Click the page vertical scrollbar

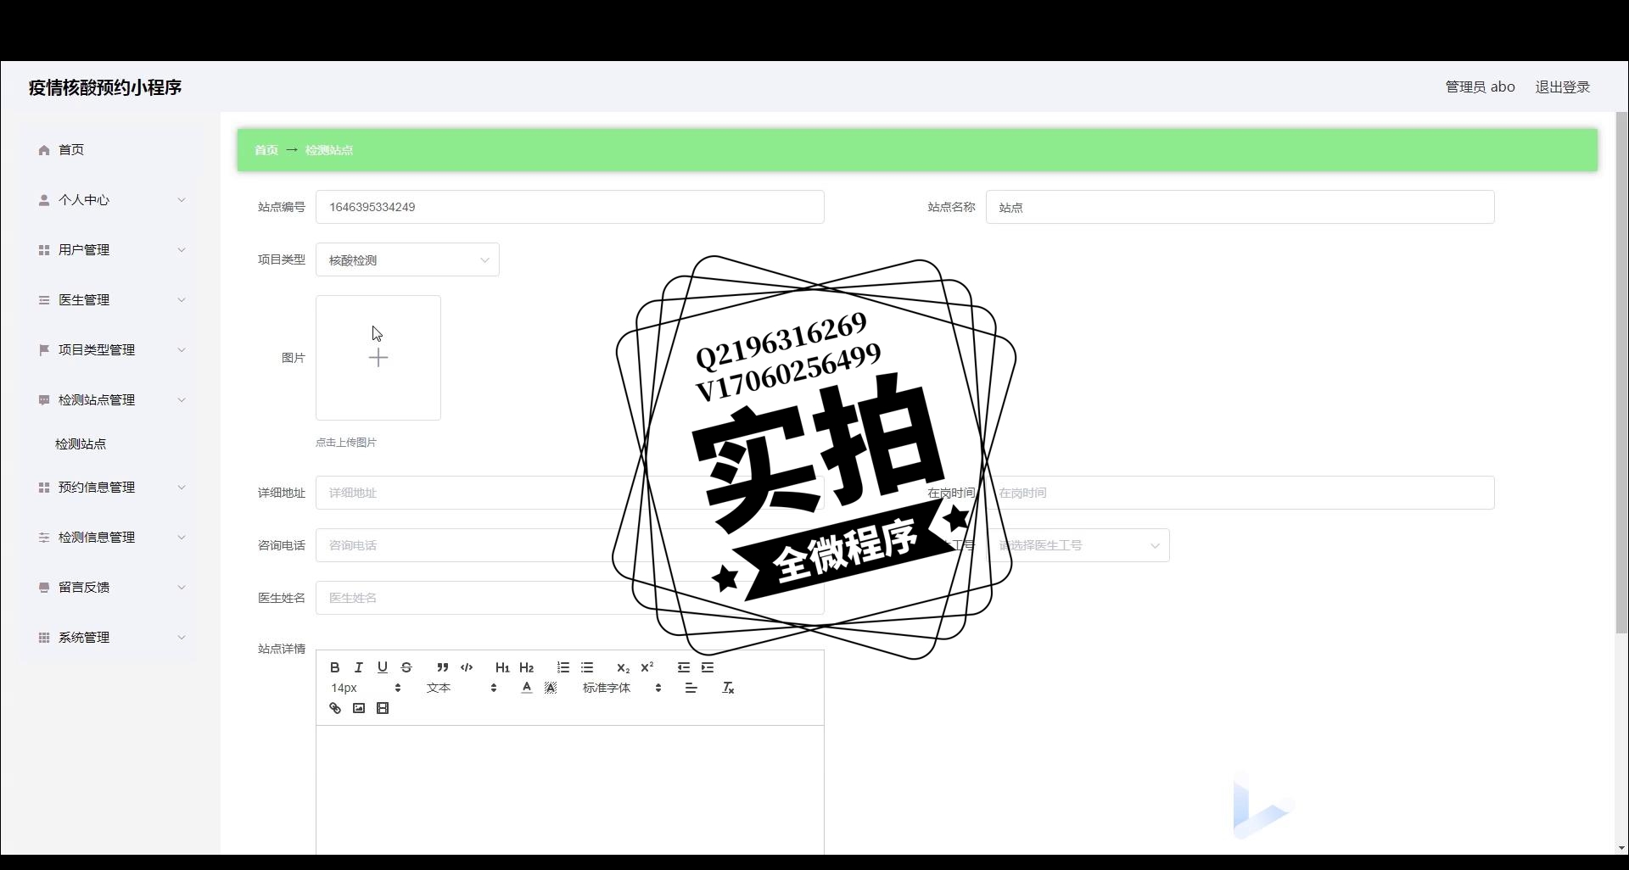coord(1621,373)
